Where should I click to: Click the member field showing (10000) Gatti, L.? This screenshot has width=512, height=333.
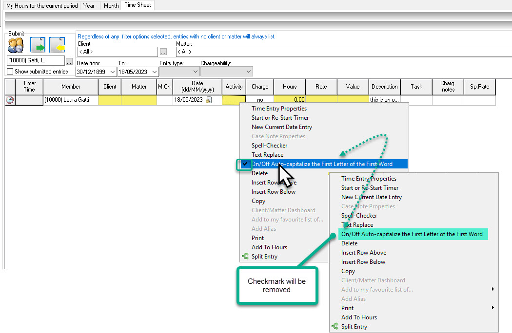click(36, 60)
